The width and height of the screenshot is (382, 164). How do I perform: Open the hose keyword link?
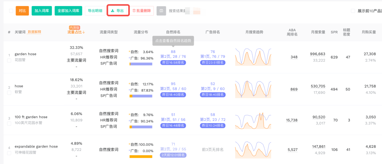click(19, 86)
